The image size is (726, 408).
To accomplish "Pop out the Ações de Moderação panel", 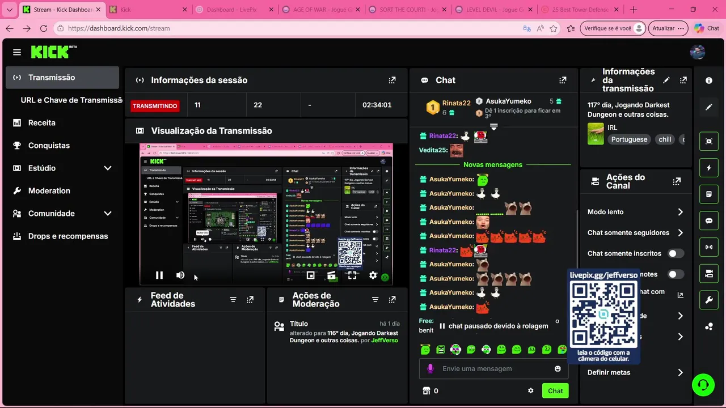I will (392, 300).
